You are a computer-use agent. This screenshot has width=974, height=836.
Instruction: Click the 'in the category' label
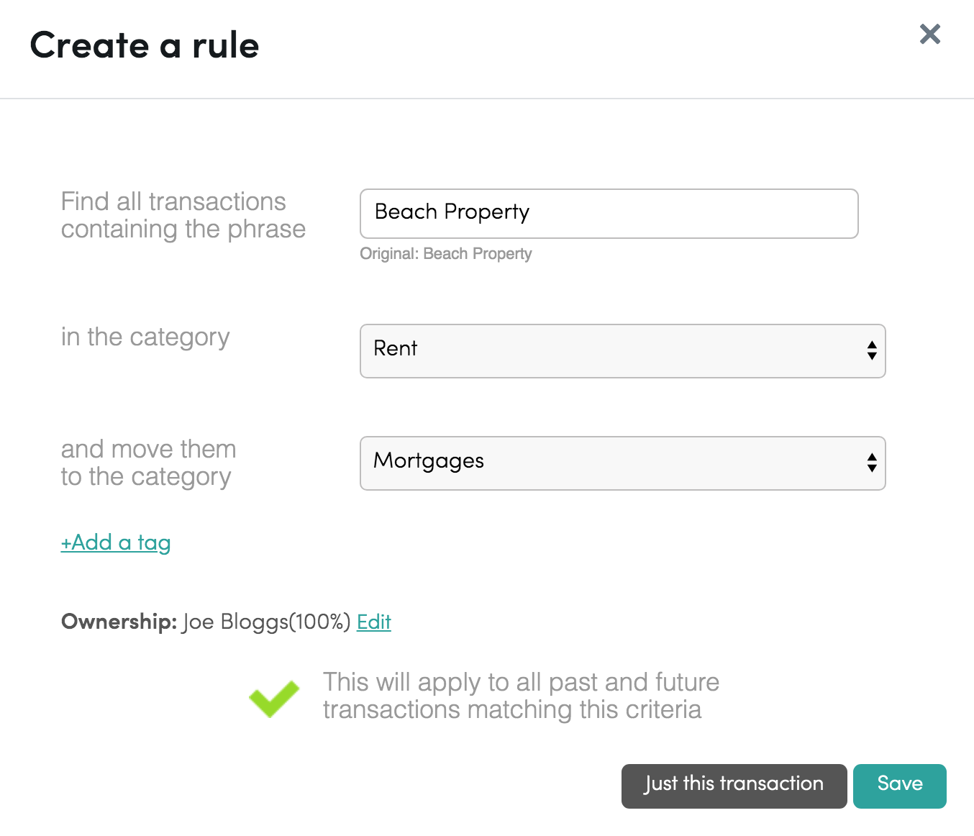coord(145,337)
